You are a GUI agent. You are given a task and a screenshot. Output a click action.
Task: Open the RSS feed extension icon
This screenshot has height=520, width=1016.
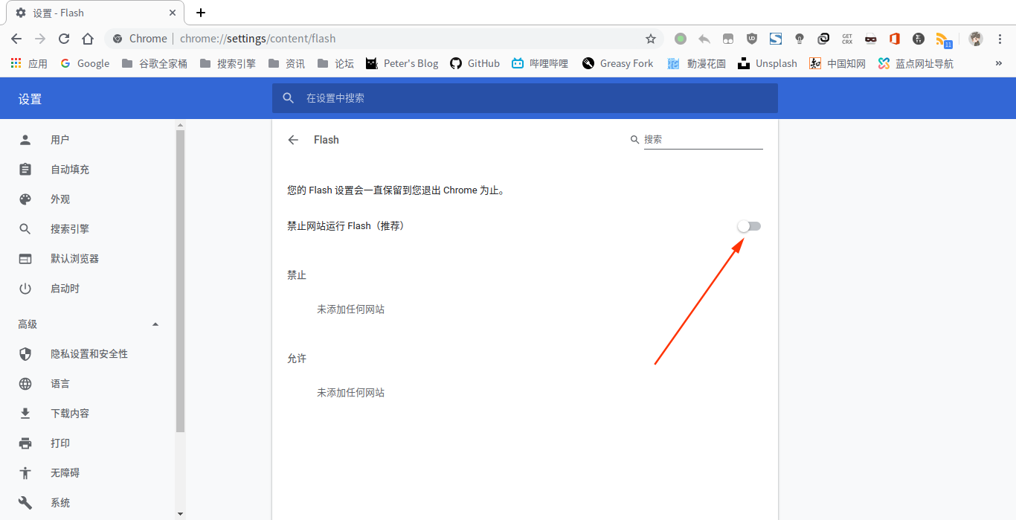(943, 39)
